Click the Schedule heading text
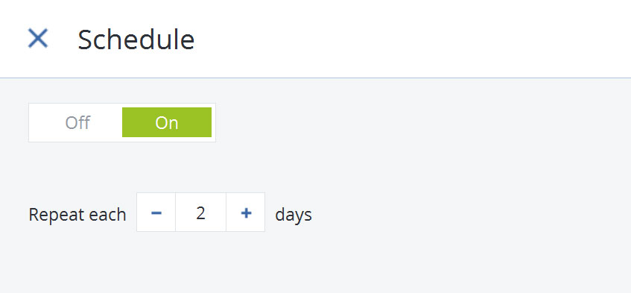 136,40
